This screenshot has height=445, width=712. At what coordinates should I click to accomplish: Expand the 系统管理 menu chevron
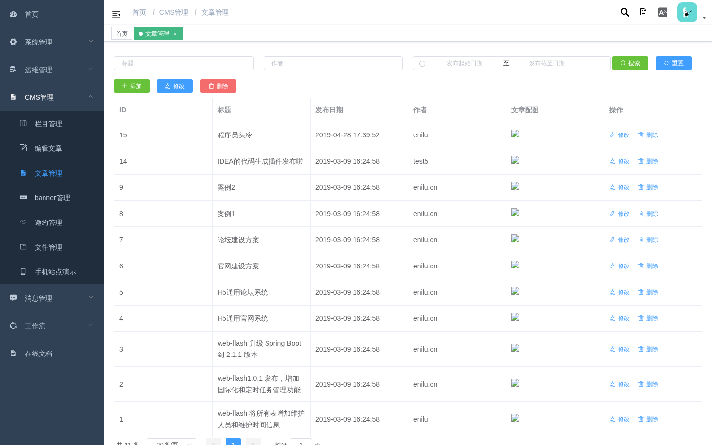click(91, 42)
